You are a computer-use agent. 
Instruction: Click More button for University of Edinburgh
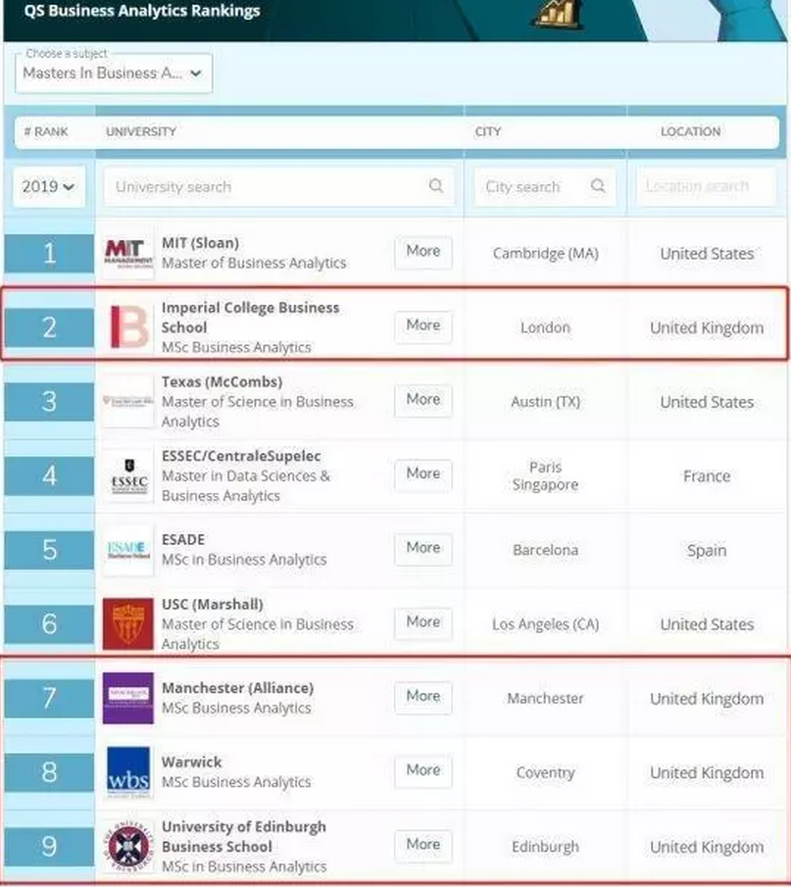pos(423,845)
